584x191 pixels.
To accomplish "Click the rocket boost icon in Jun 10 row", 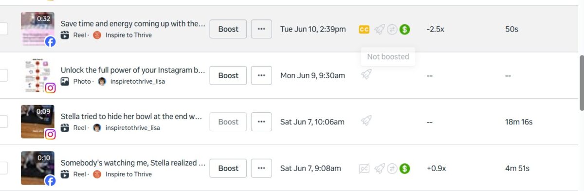I will pos(380,29).
